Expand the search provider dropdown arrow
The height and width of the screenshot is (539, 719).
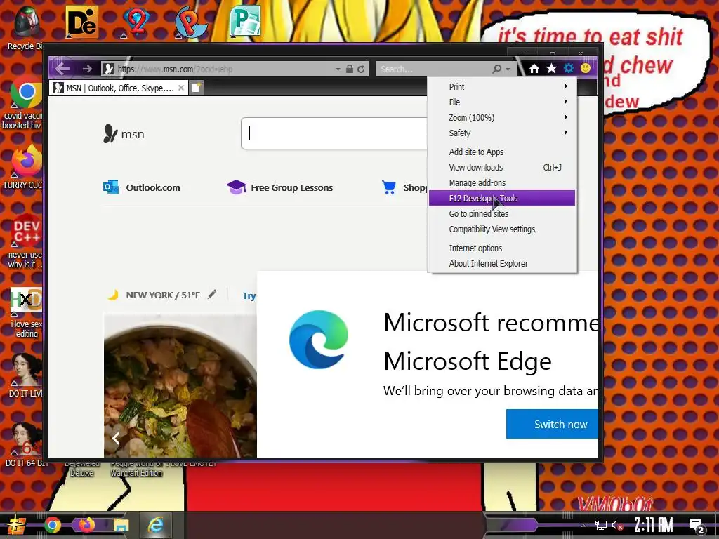point(508,69)
